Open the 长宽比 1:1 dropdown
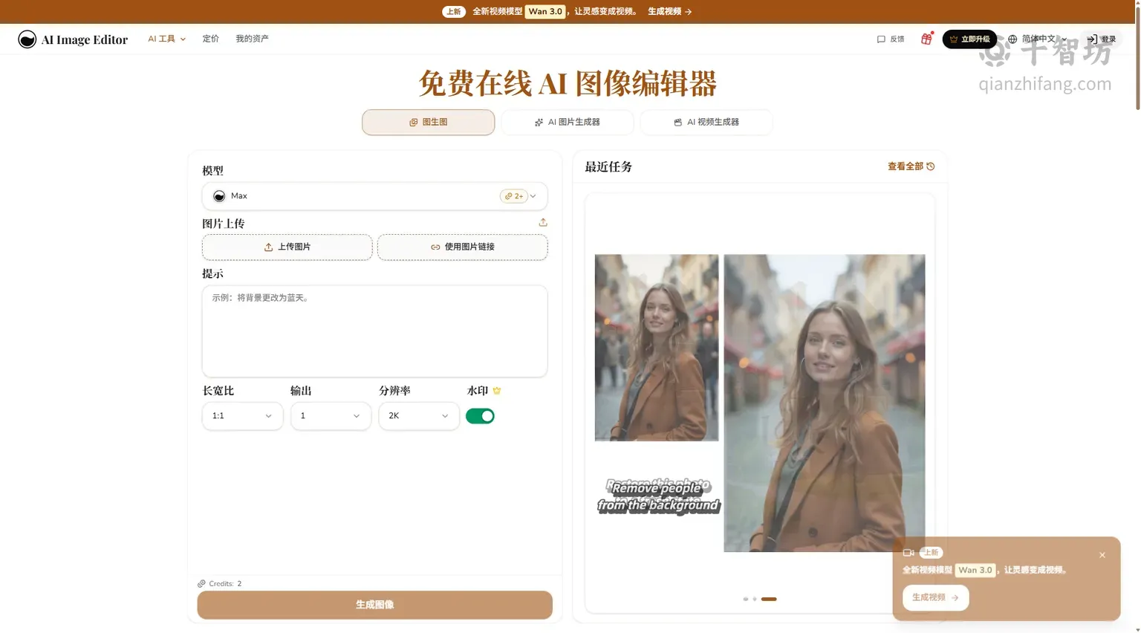 point(242,416)
